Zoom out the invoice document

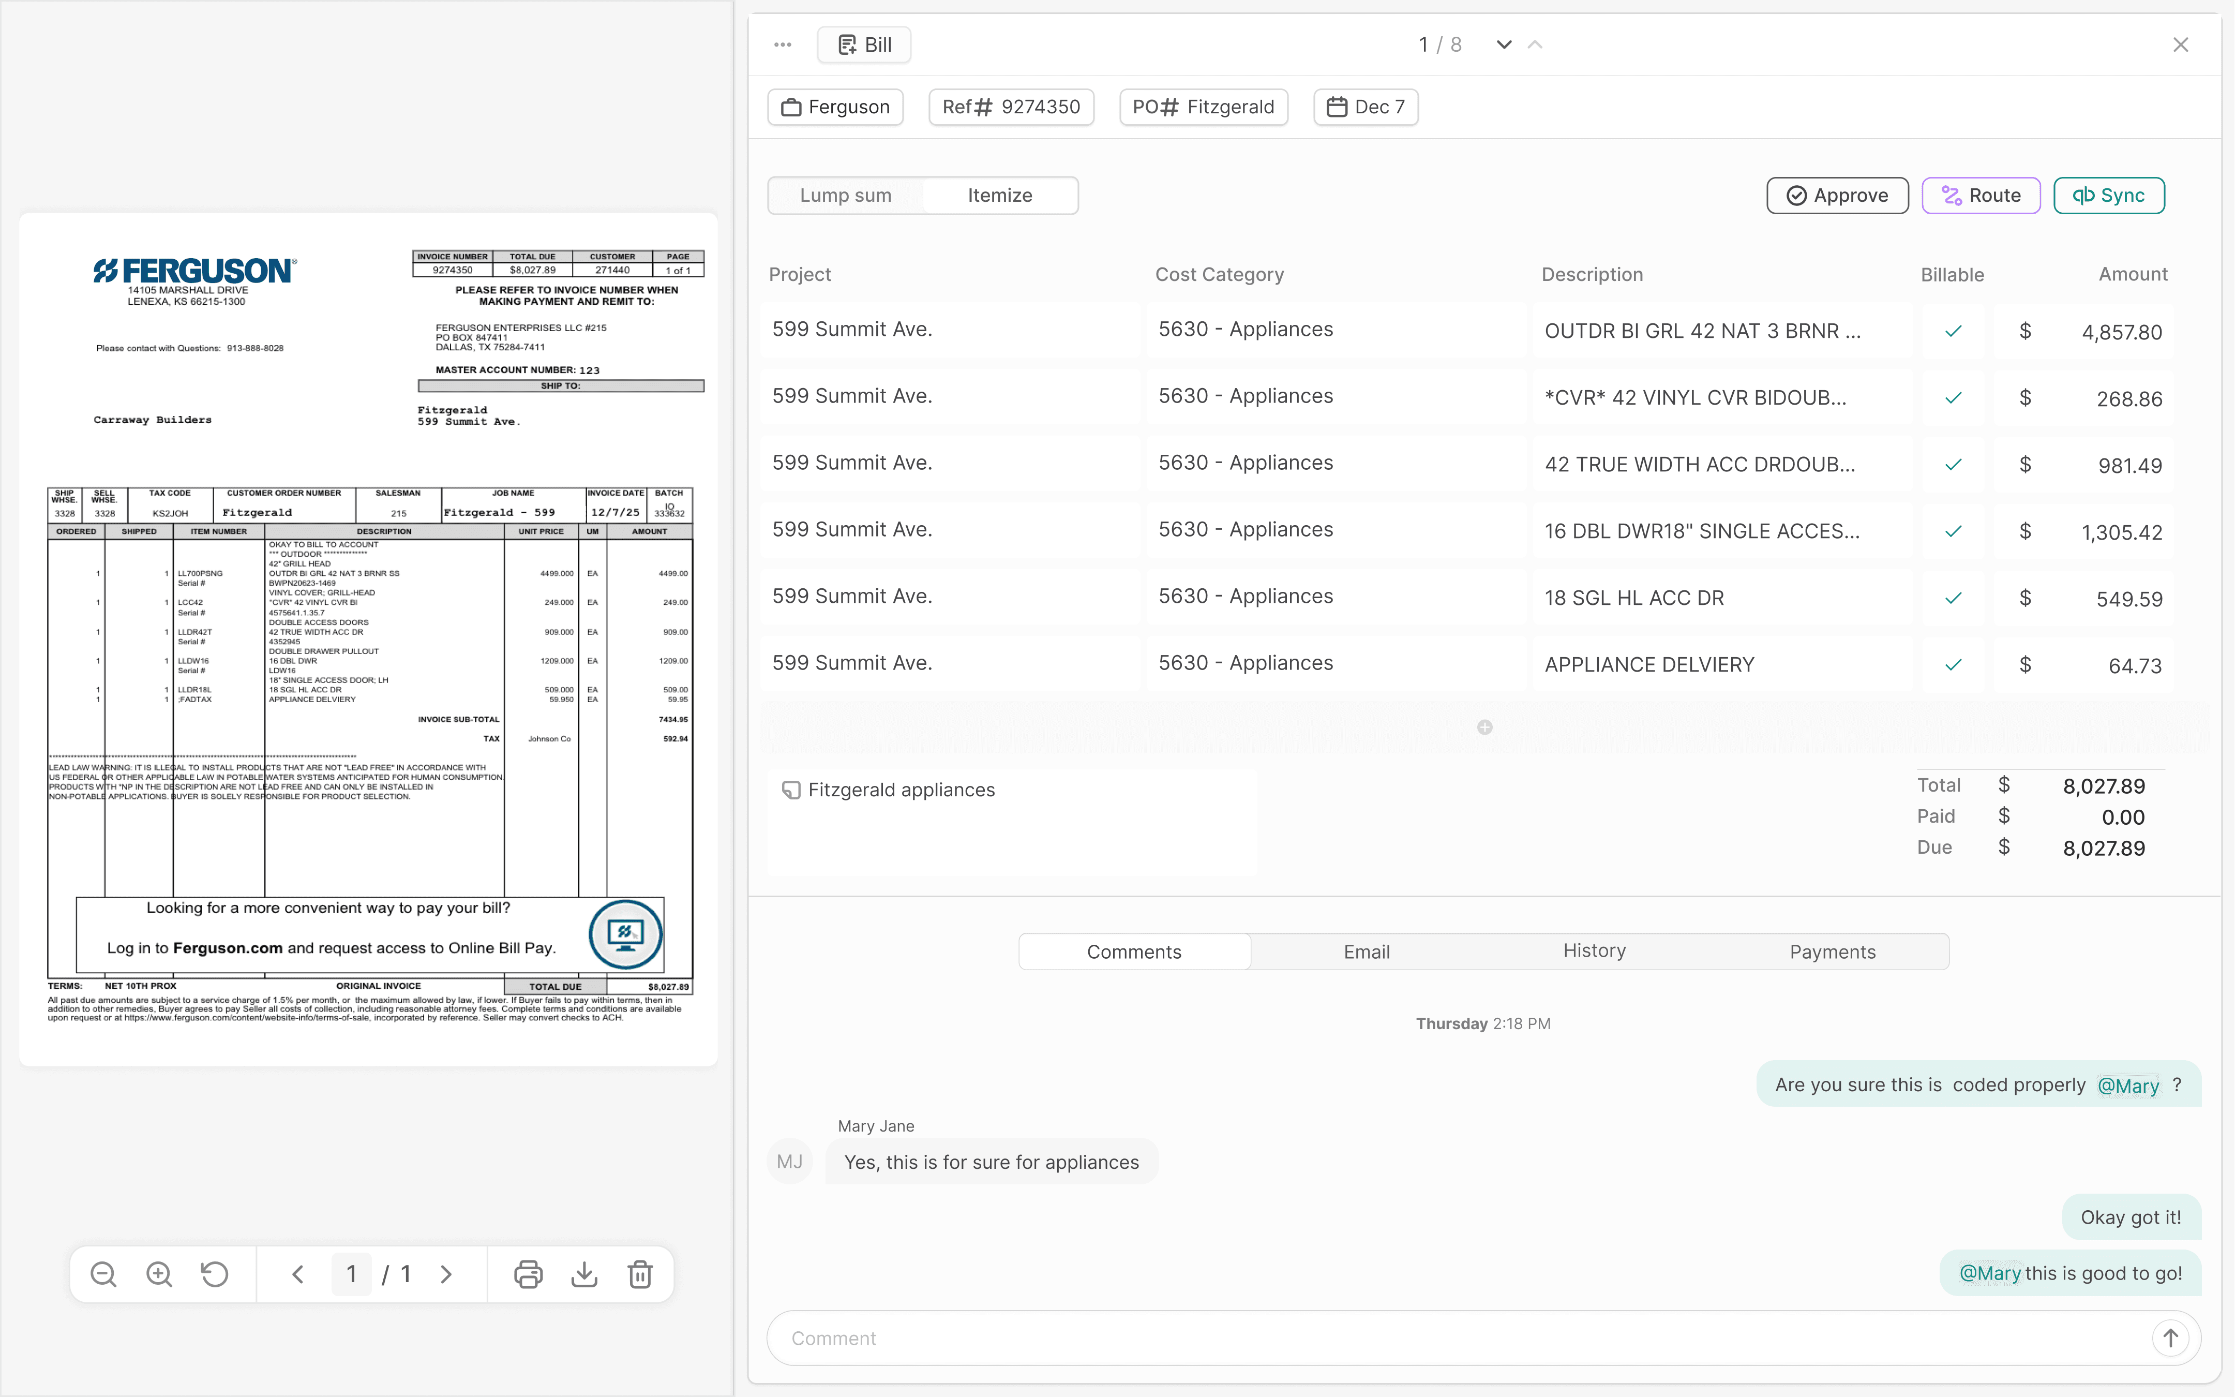click(x=103, y=1274)
